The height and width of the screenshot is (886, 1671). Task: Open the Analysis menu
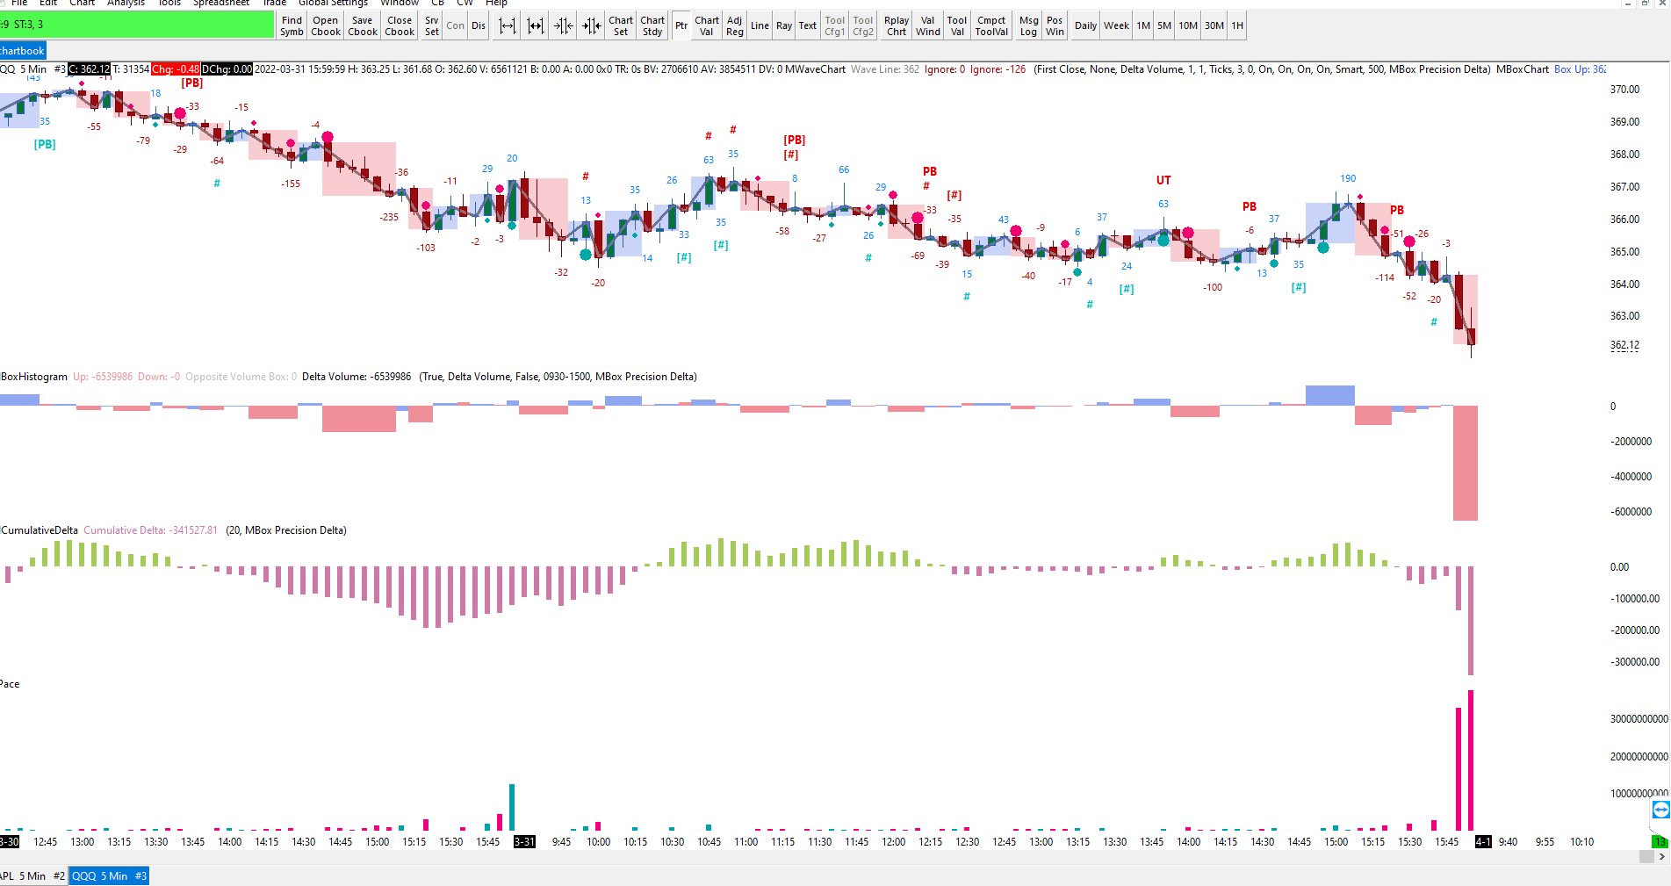(x=126, y=3)
